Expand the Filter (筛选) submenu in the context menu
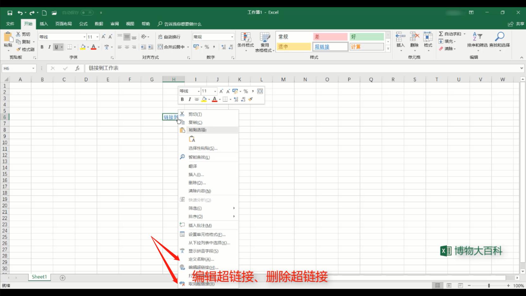 click(x=234, y=208)
